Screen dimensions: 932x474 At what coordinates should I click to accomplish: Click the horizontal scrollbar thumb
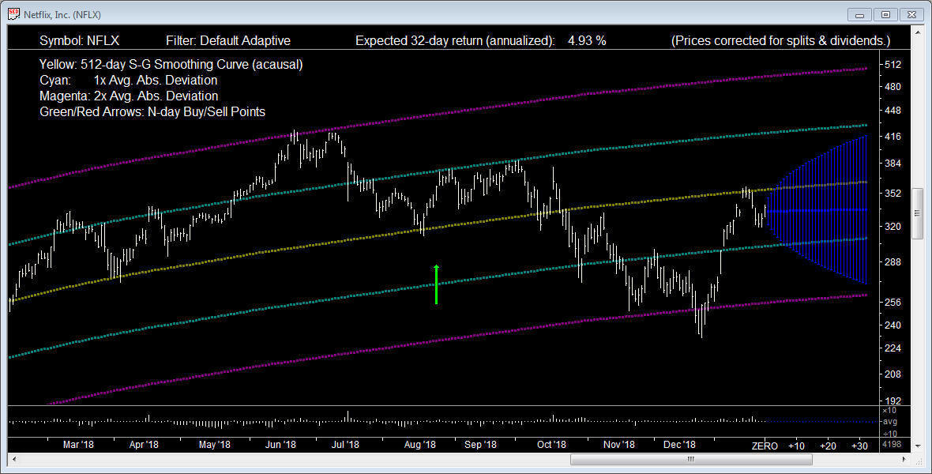coord(691,459)
